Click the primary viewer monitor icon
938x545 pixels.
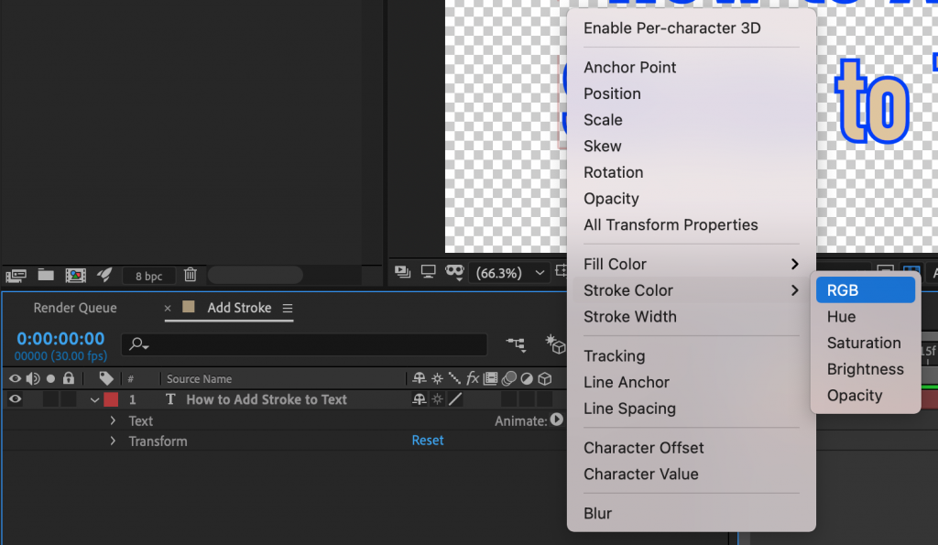[429, 272]
